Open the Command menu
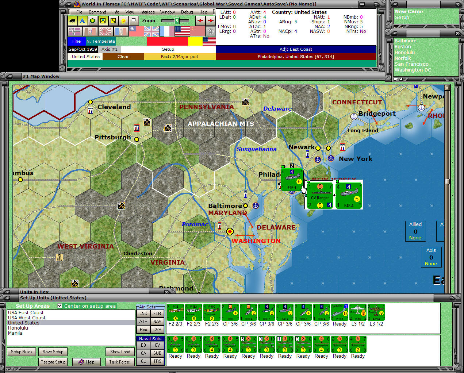Viewport: 464px width, 373px height. tap(97, 12)
